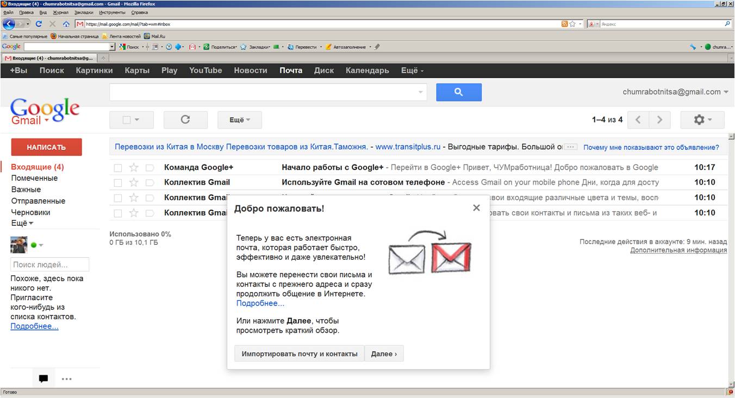Bookmark this page with the star icon

click(572, 24)
